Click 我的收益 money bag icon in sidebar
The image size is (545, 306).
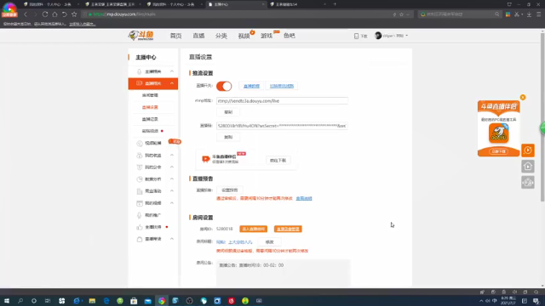pos(140,156)
